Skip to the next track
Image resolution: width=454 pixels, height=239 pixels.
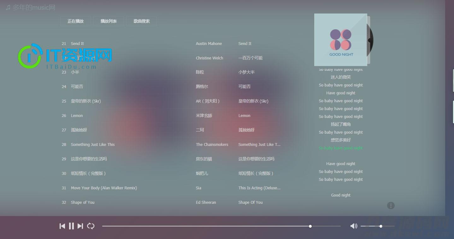pos(80,226)
